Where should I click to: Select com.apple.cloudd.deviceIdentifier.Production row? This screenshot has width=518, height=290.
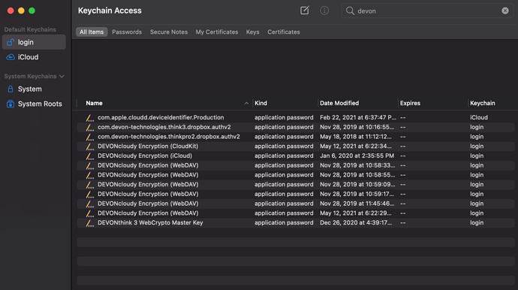pos(296,117)
